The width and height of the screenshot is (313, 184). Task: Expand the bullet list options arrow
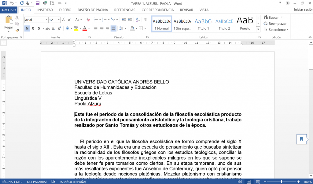[x=100, y=20]
